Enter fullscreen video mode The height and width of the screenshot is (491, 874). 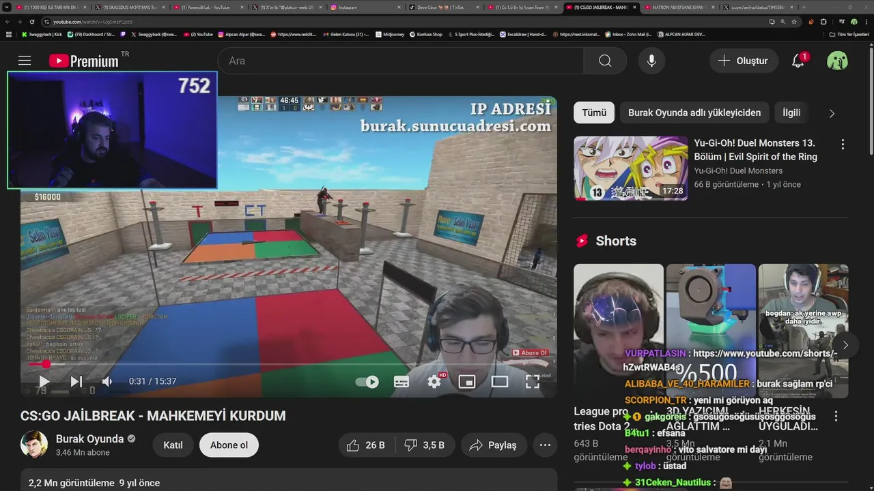[533, 381]
